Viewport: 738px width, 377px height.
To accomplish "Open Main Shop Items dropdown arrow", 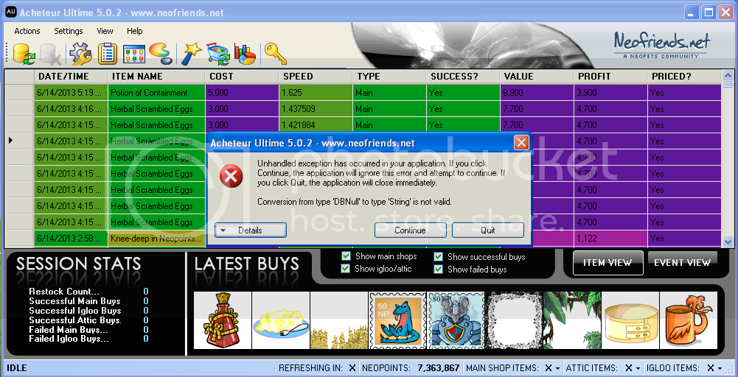I will point(558,368).
